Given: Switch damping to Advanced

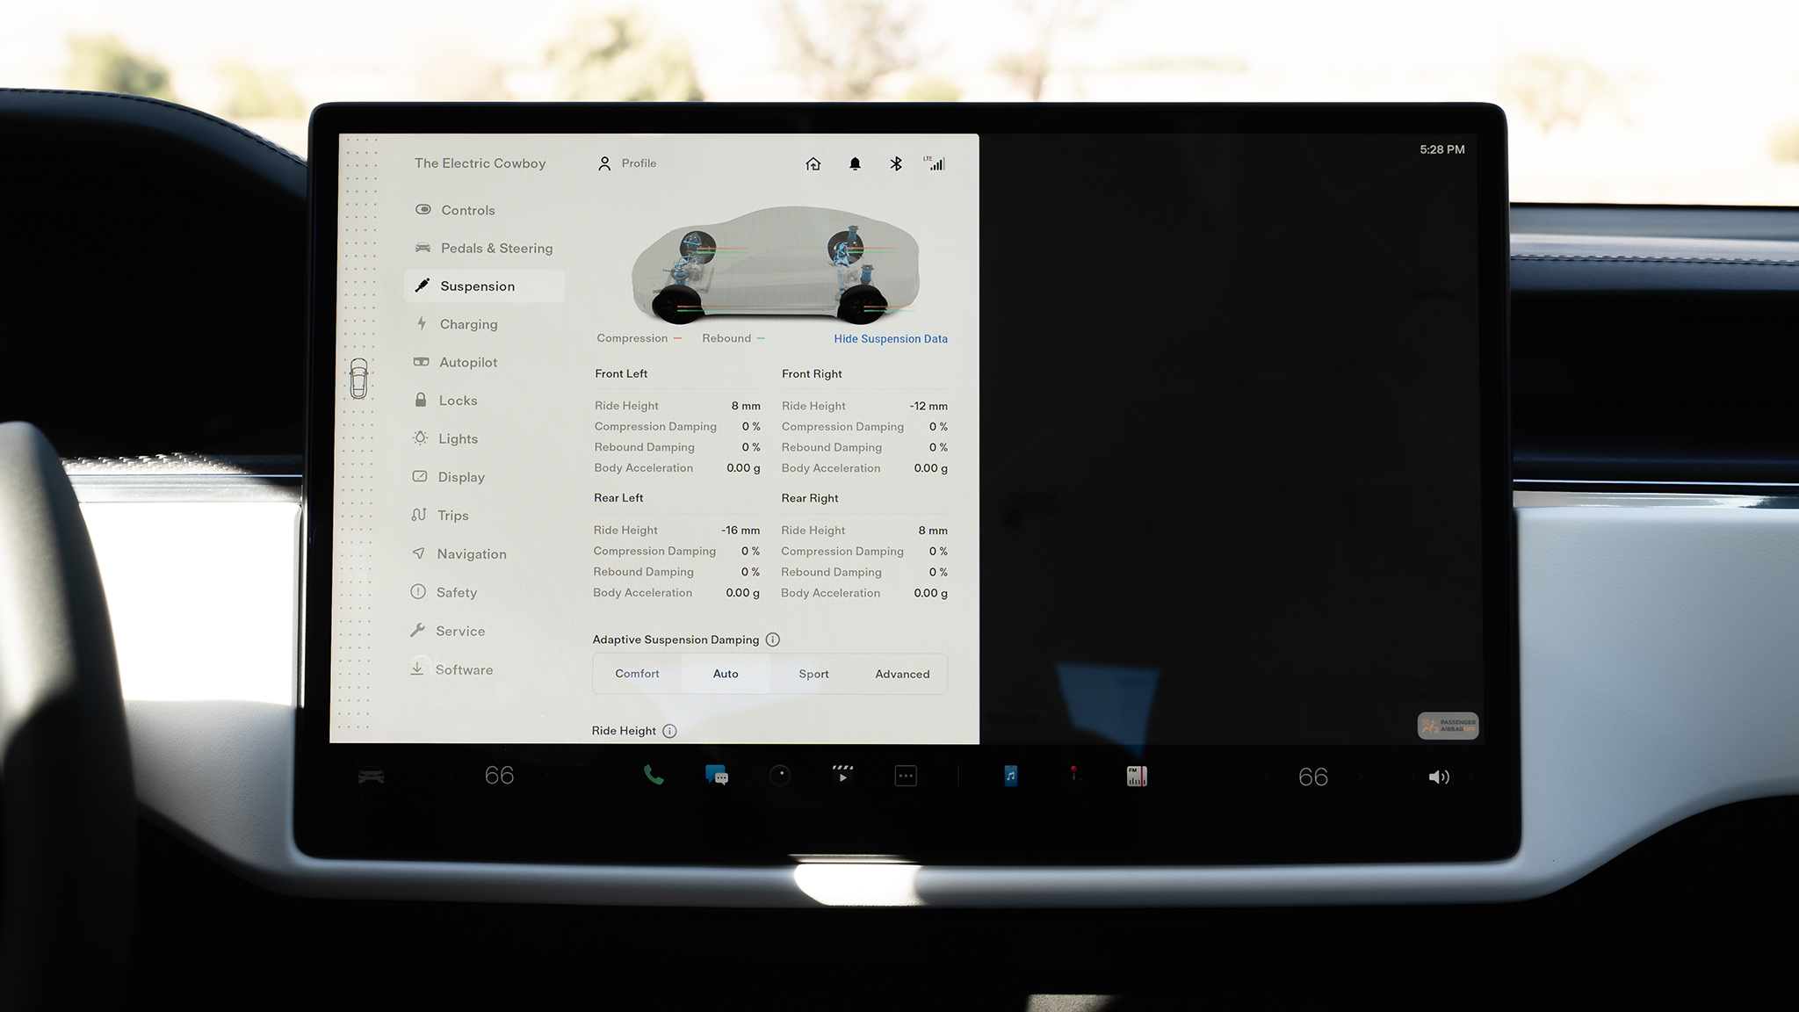Looking at the screenshot, I should coord(902,674).
